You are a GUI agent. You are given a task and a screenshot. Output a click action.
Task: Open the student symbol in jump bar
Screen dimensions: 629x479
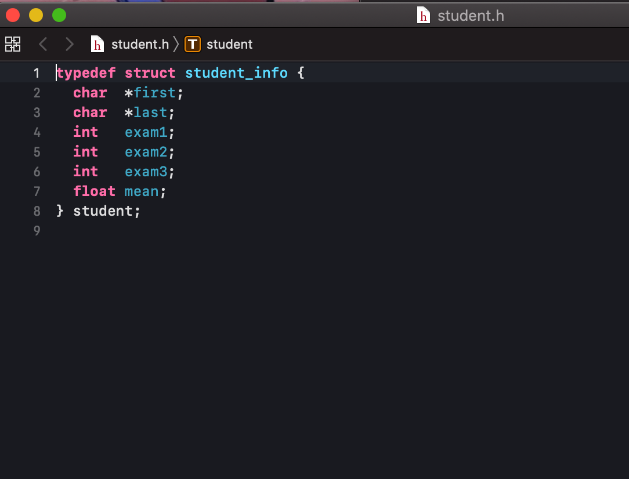(x=229, y=44)
